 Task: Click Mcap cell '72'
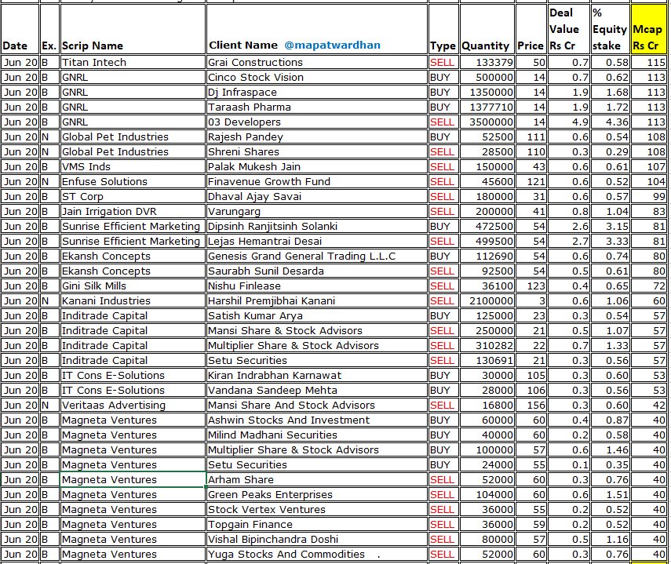point(648,286)
